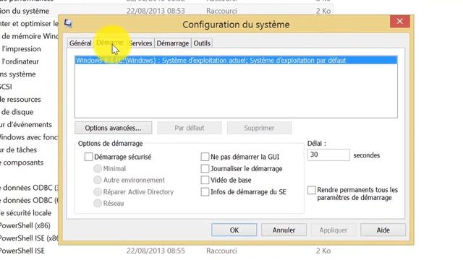This screenshot has height=260, width=463.
Task: Select the Autre environnement radio option
Action: tap(98, 180)
